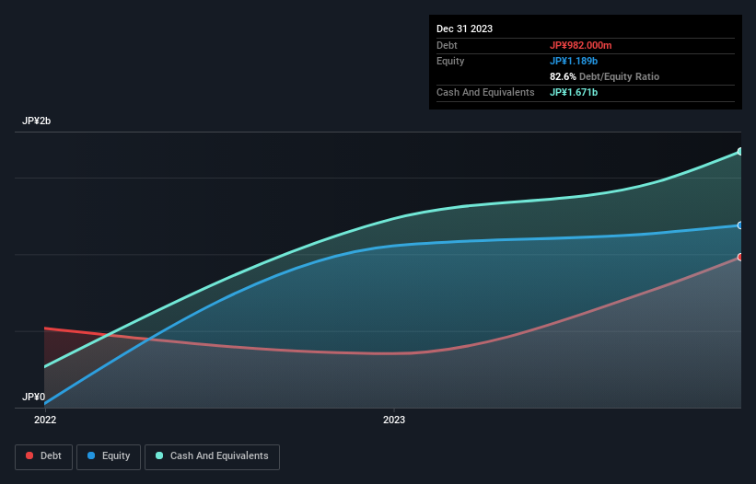This screenshot has width=756, height=484.
Task: Select the Equity end-of-line data marker
Action: coord(740,225)
